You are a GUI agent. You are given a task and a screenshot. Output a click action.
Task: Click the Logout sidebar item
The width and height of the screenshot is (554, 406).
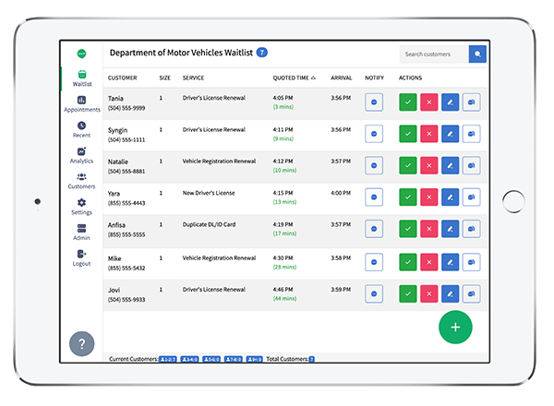click(x=81, y=258)
